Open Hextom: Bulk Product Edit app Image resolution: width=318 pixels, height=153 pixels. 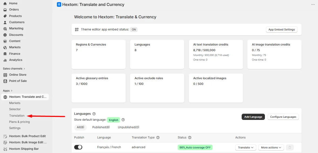point(28,136)
